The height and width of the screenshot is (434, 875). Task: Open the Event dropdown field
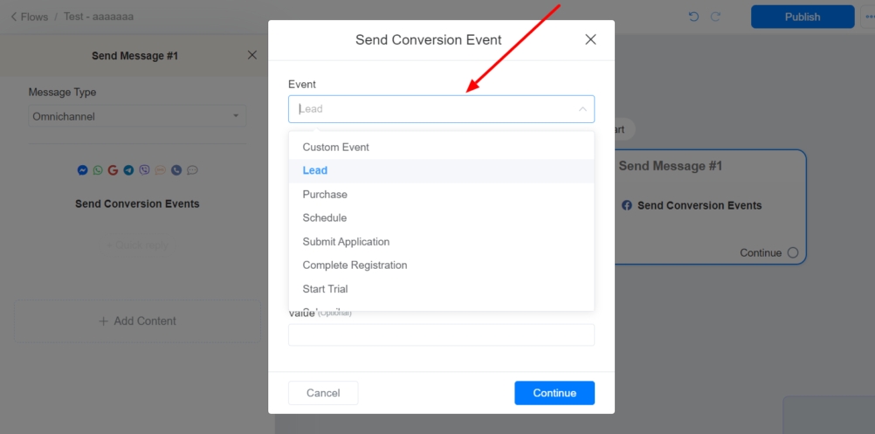[441, 109]
